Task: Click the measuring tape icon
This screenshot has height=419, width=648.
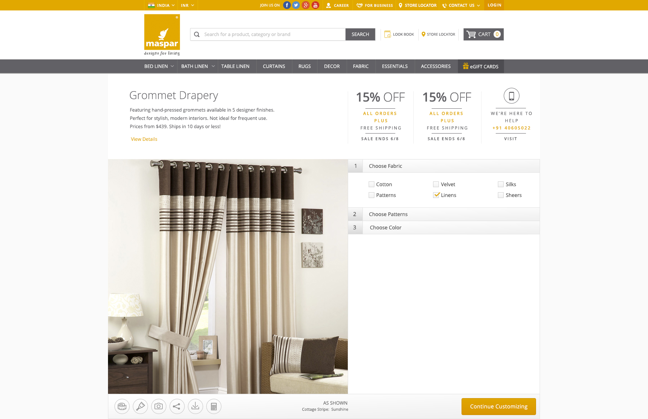Action: pos(122,406)
